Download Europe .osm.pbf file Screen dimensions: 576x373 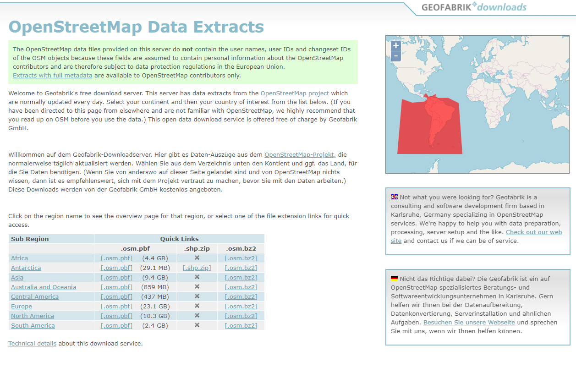tap(116, 307)
